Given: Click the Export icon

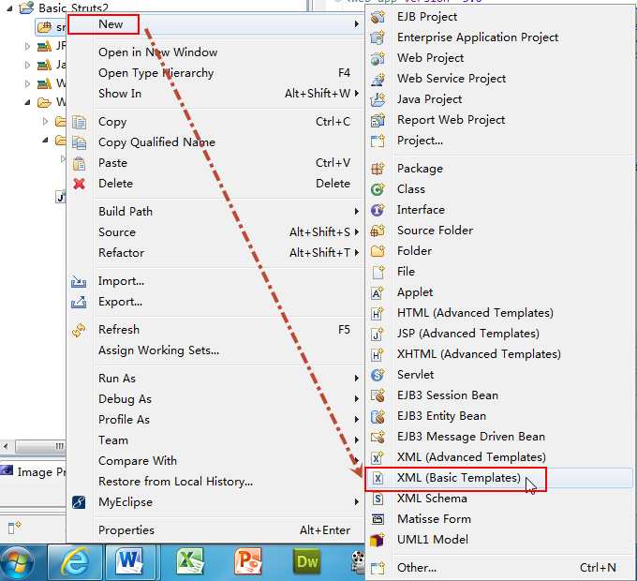Looking at the screenshot, I should (79, 302).
